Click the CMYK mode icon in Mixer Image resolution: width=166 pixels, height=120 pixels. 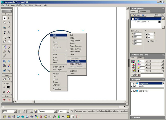coord(133,62)
